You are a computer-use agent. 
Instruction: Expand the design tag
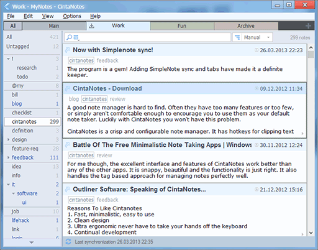(8, 139)
